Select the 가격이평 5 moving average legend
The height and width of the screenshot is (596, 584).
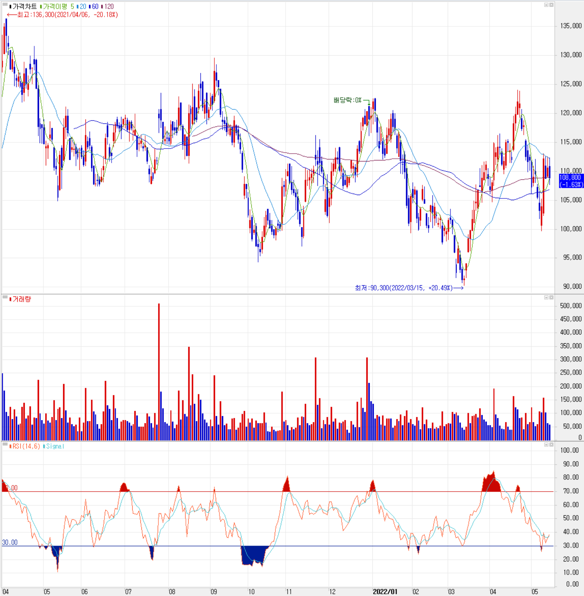pyautogui.click(x=58, y=6)
